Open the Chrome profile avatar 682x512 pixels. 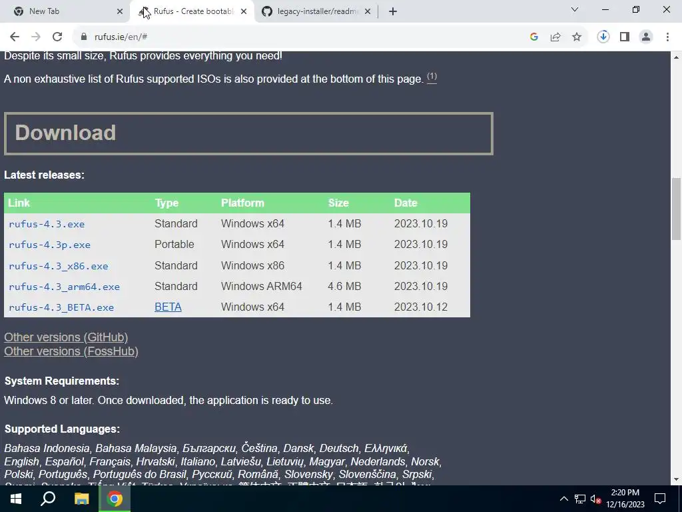(x=646, y=37)
